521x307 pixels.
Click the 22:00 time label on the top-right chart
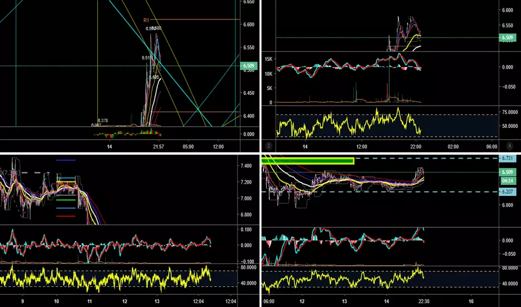(416, 146)
